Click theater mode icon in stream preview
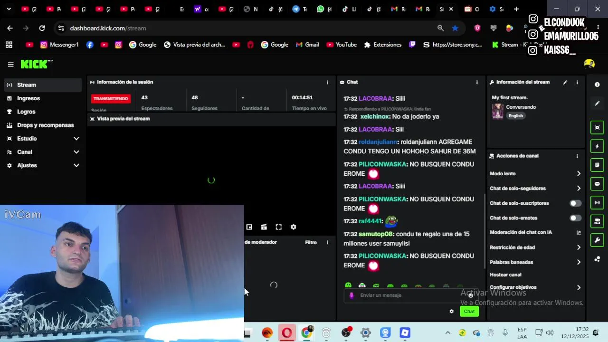 [264, 227]
